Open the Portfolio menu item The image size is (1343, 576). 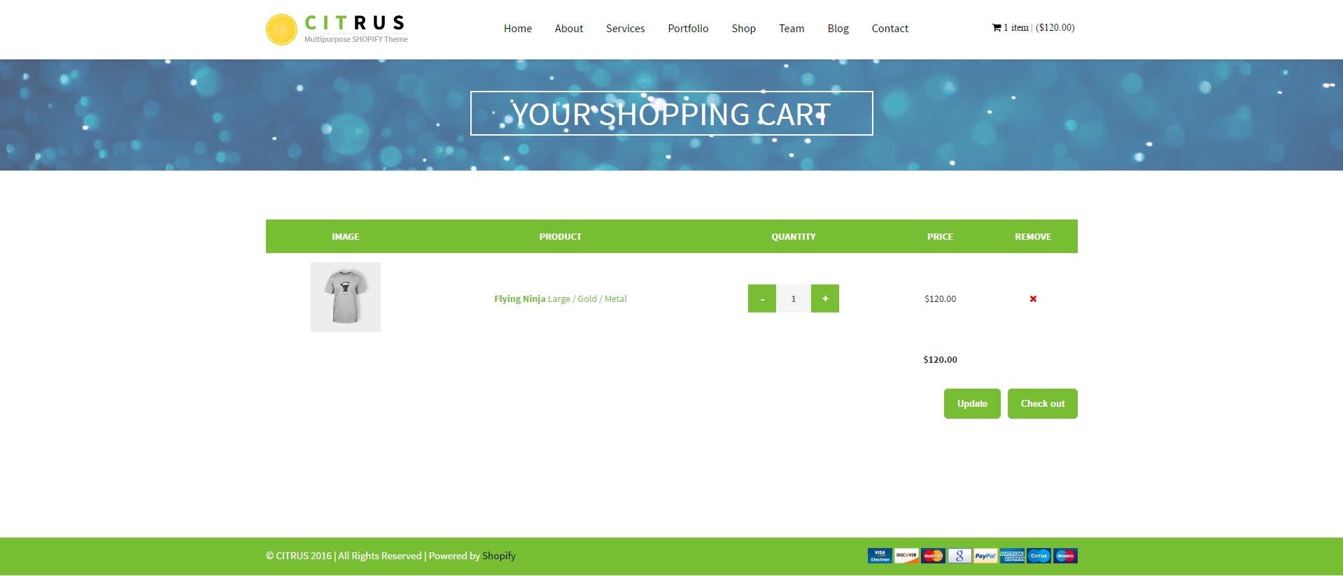click(x=688, y=29)
